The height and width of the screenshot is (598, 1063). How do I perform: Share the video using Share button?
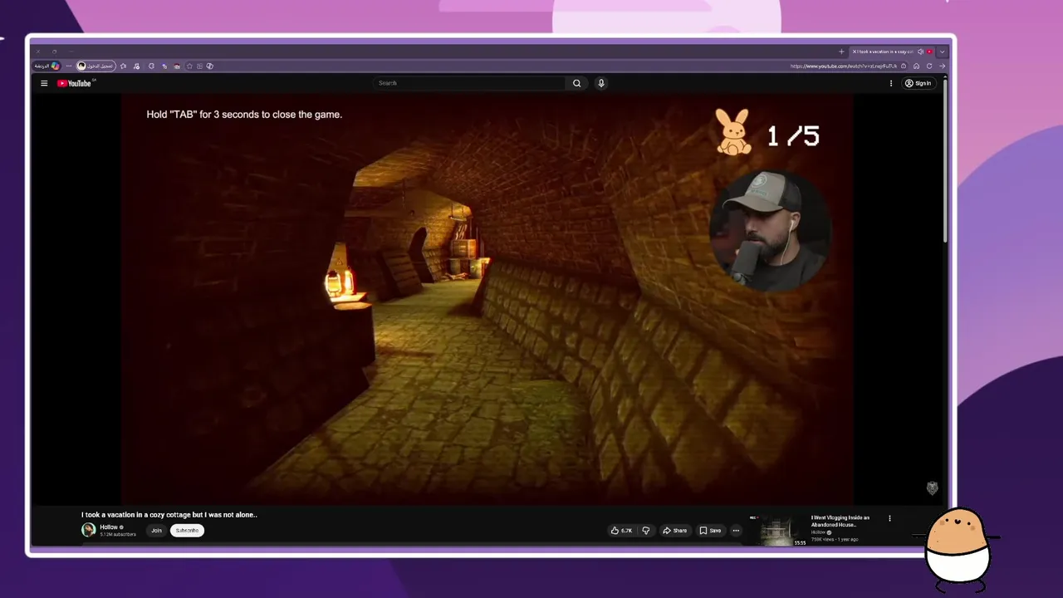pos(674,531)
